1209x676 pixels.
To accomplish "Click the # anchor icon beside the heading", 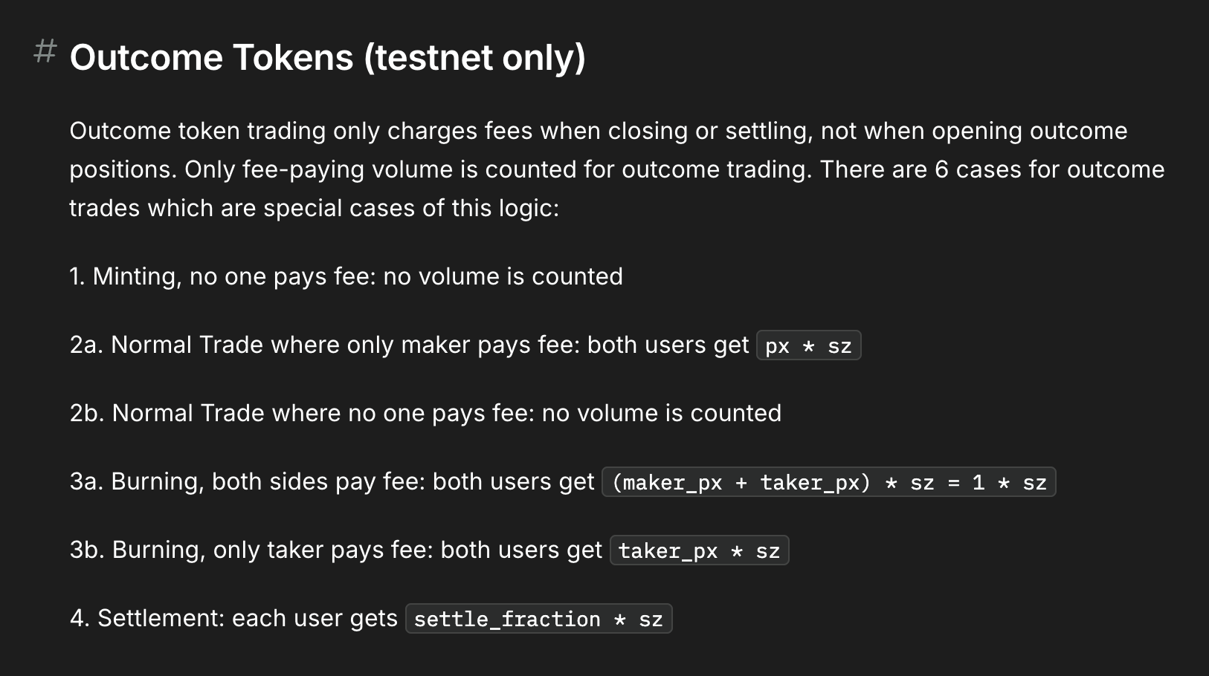I will coord(45,52).
